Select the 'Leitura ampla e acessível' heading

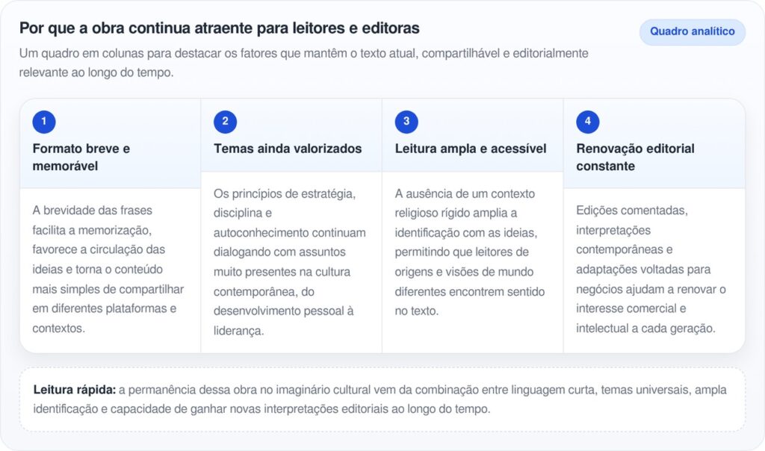pos(470,149)
